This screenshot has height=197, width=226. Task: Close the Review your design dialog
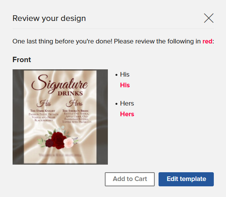click(x=209, y=18)
